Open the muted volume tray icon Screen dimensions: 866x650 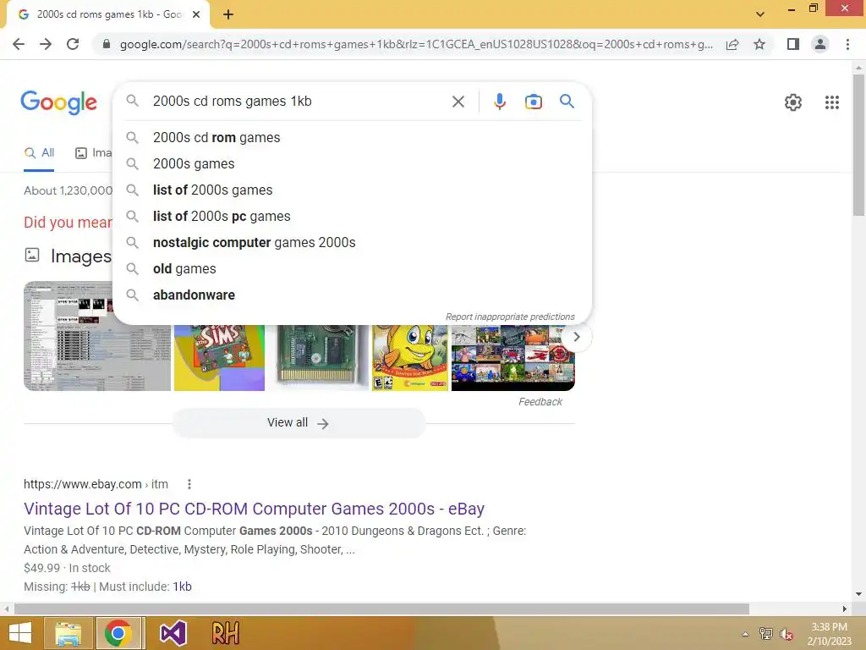tap(786, 634)
